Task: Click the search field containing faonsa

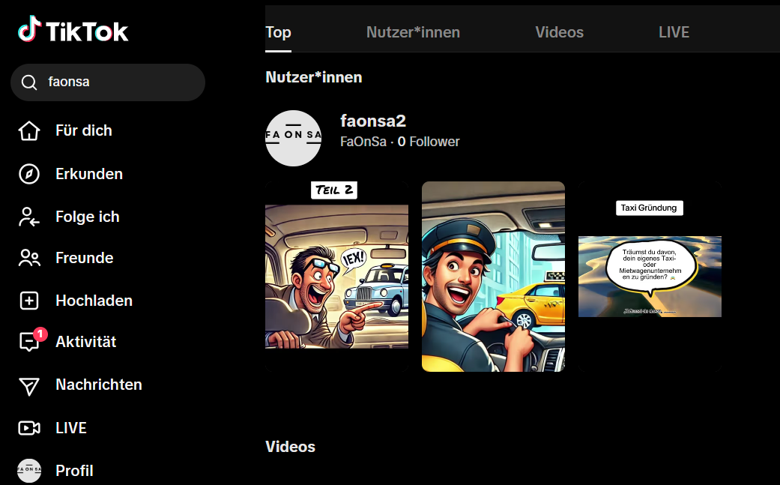Action: click(x=120, y=82)
